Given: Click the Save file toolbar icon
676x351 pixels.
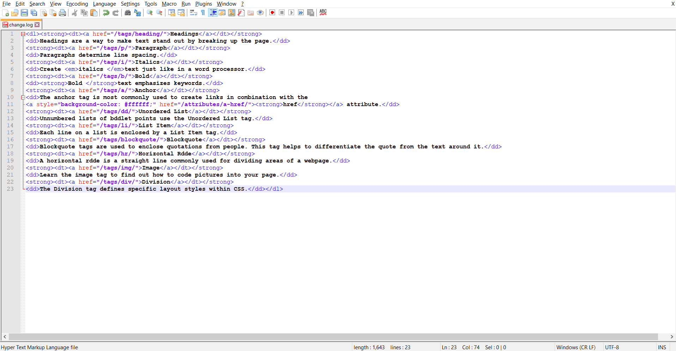Looking at the screenshot, I should (24, 13).
